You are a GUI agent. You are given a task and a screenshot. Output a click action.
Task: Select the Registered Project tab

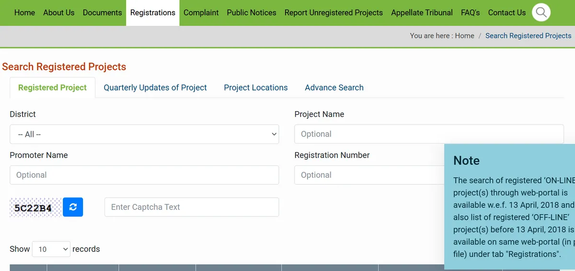tap(52, 88)
